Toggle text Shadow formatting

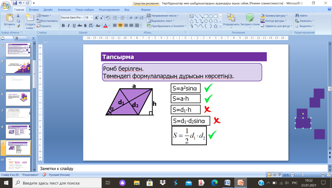(x=85, y=26)
